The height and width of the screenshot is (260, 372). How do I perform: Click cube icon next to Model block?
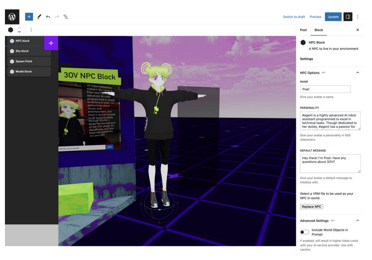click(12, 72)
